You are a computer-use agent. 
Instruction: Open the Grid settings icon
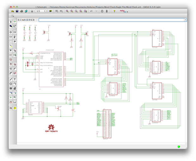tap(13, 16)
